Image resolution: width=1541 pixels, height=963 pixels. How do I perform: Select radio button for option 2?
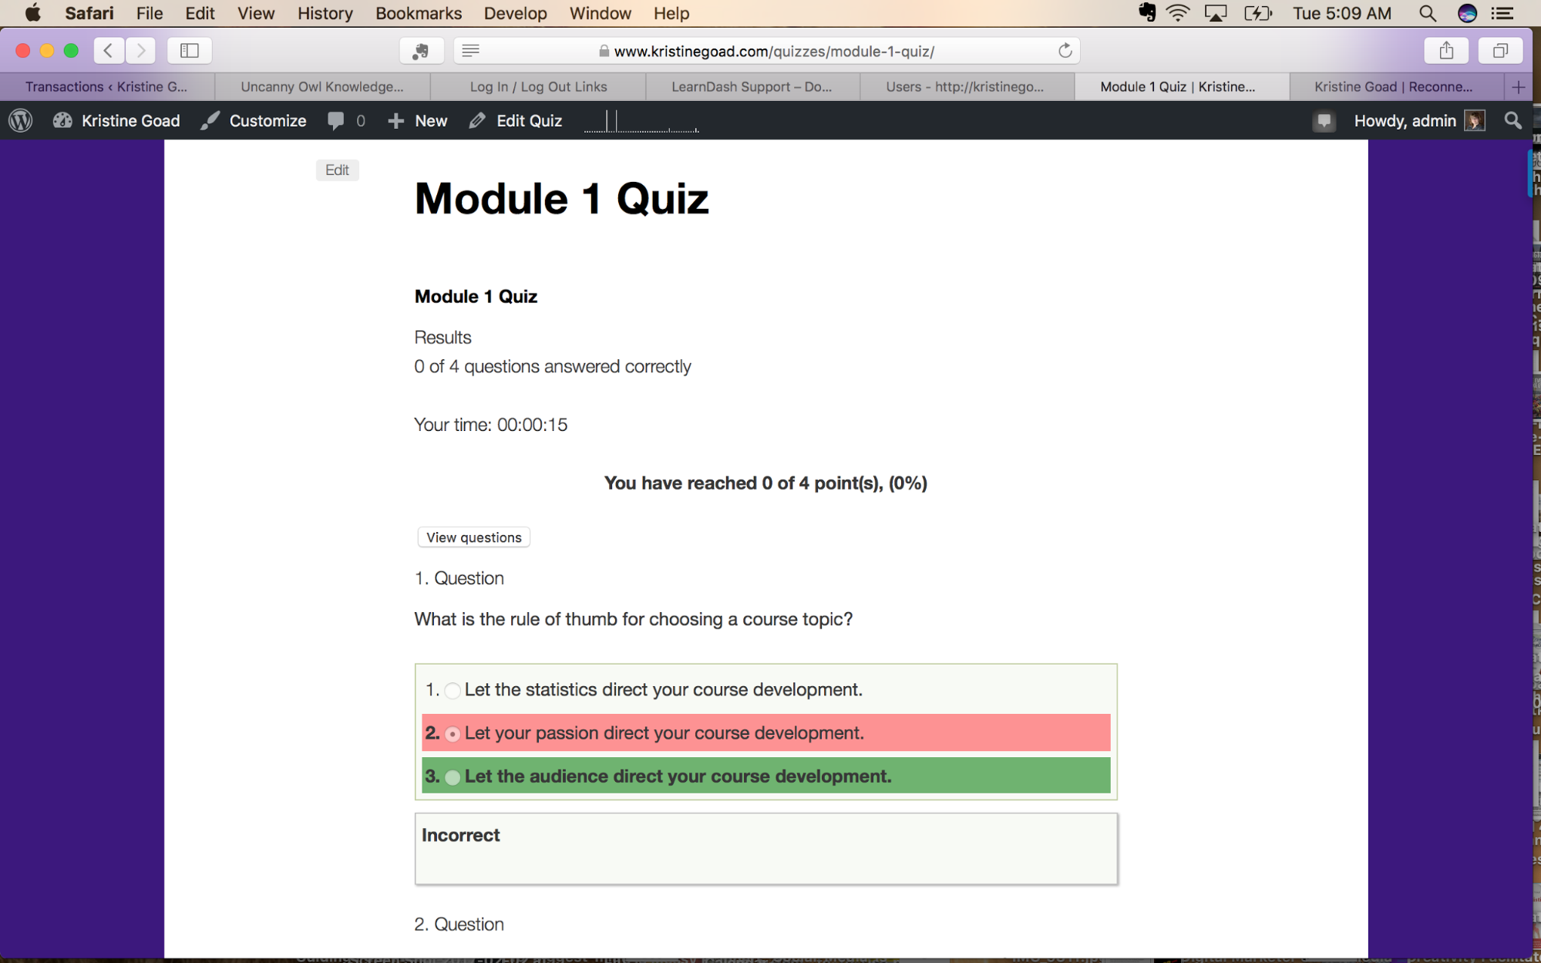point(453,732)
